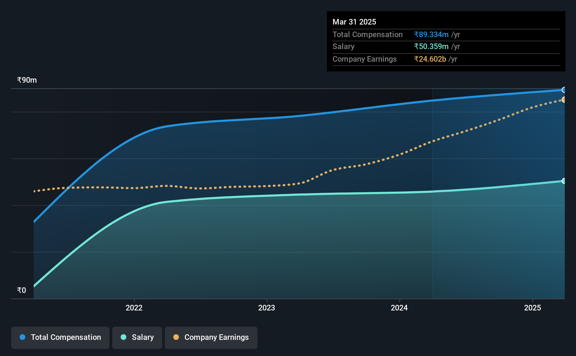The height and width of the screenshot is (356, 576).
Task: Click the ₹0 y-axis label
Action: click(x=21, y=290)
